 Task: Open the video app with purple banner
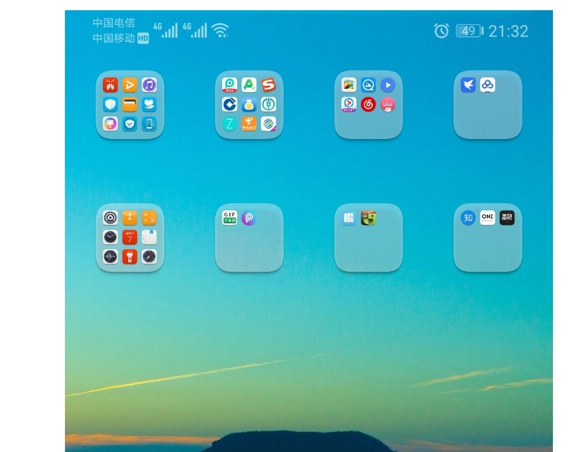click(349, 105)
